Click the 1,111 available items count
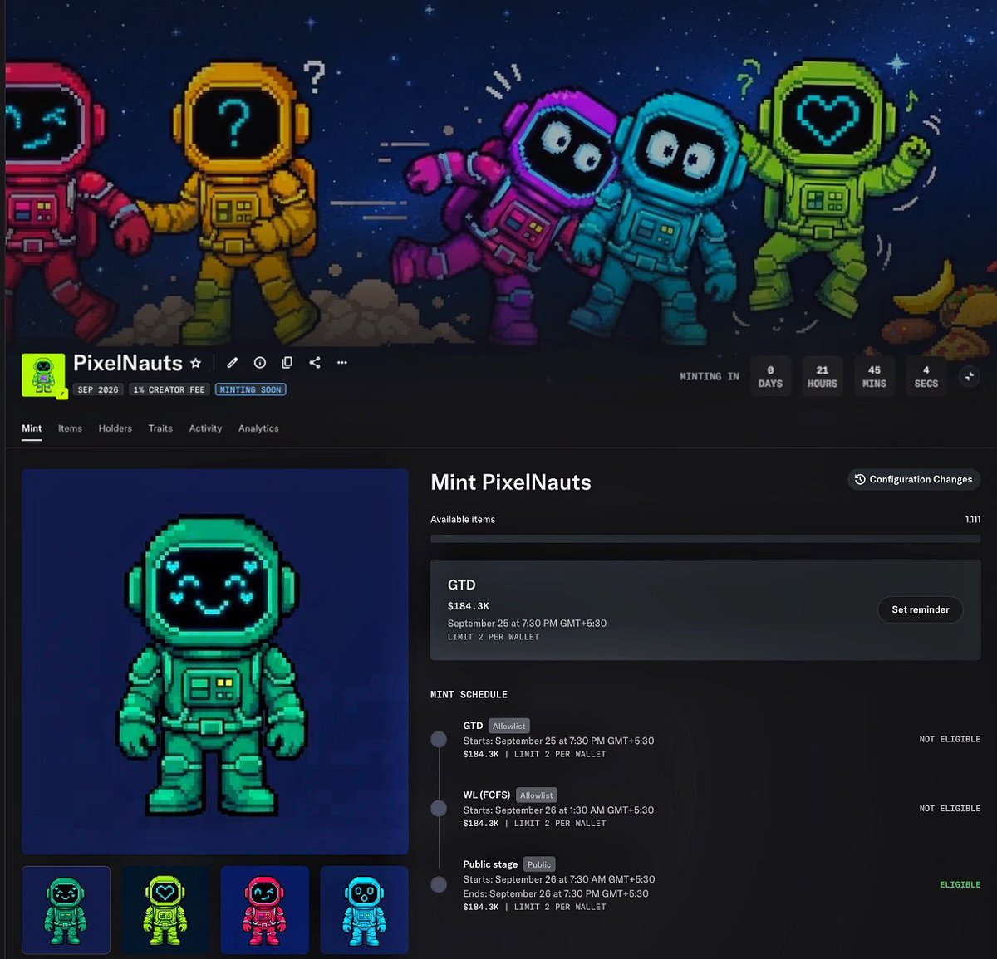The height and width of the screenshot is (959, 997). point(973,520)
